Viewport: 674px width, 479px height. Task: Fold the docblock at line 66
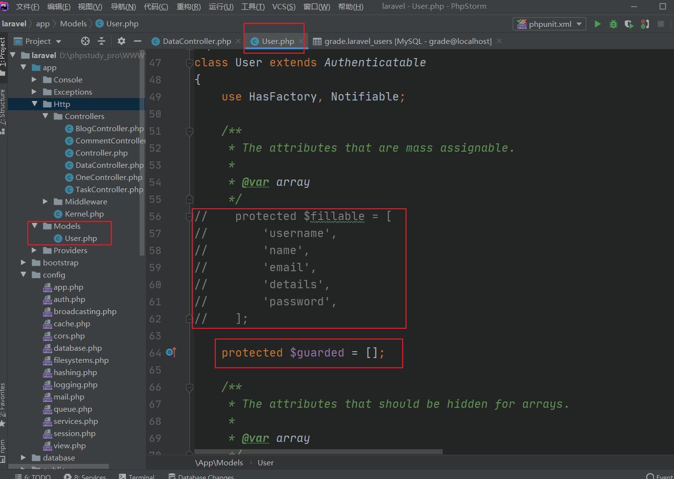pyautogui.click(x=189, y=387)
